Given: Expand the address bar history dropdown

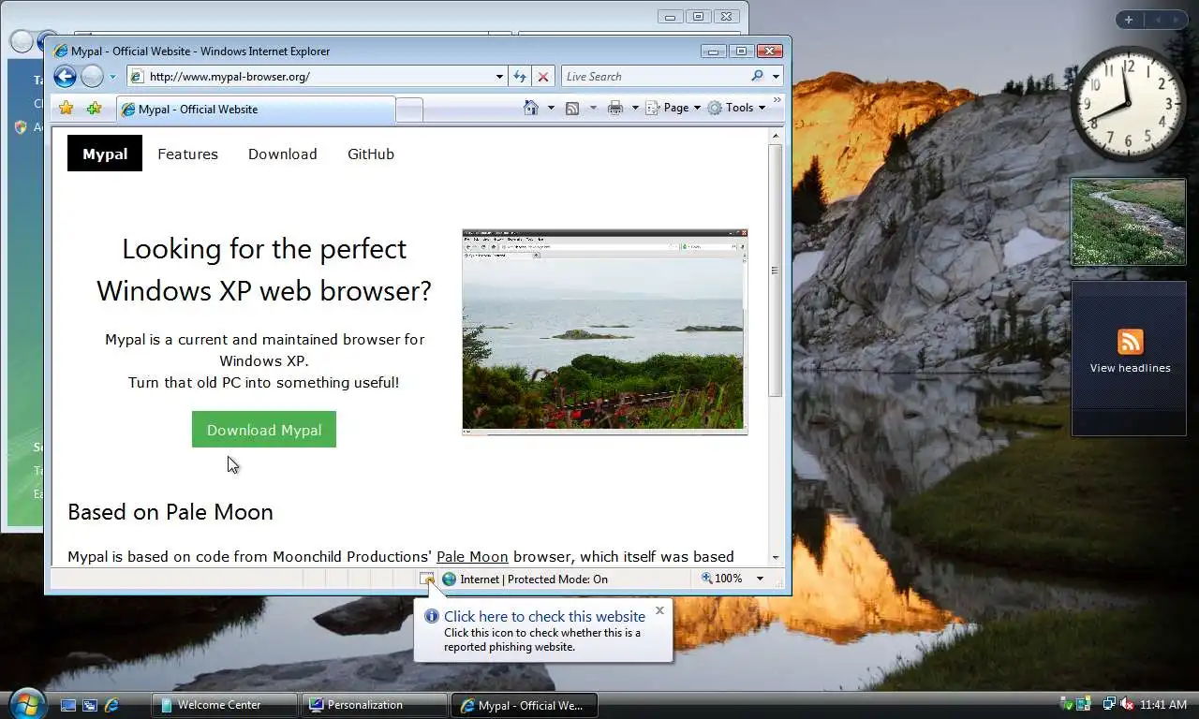Looking at the screenshot, I should coord(499,77).
